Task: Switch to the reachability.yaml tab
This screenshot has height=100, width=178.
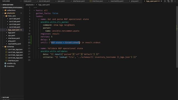Action: click(x=117, y=1)
